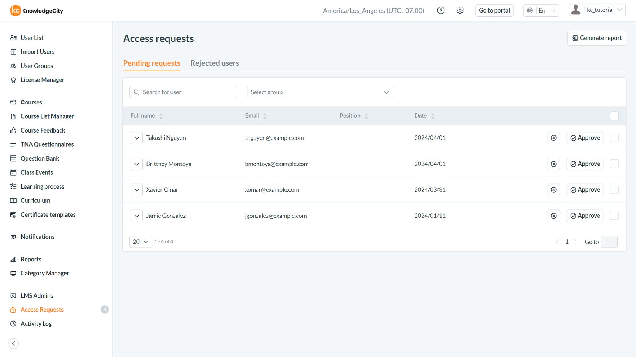Select the checkbox for Takashi Nguyen's row
The height and width of the screenshot is (357, 636).
[x=614, y=138]
